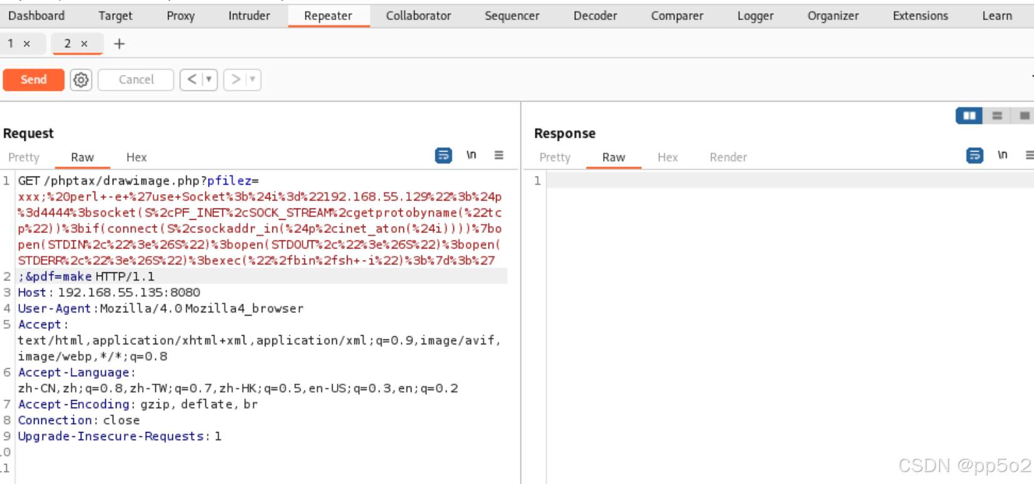Screen dimensions: 1034x484
Task: Click inside the empty Response text area
Action: coord(789,326)
